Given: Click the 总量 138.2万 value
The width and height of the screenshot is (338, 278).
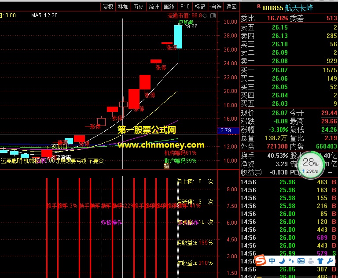Looking at the screenshot, I should [276, 138].
